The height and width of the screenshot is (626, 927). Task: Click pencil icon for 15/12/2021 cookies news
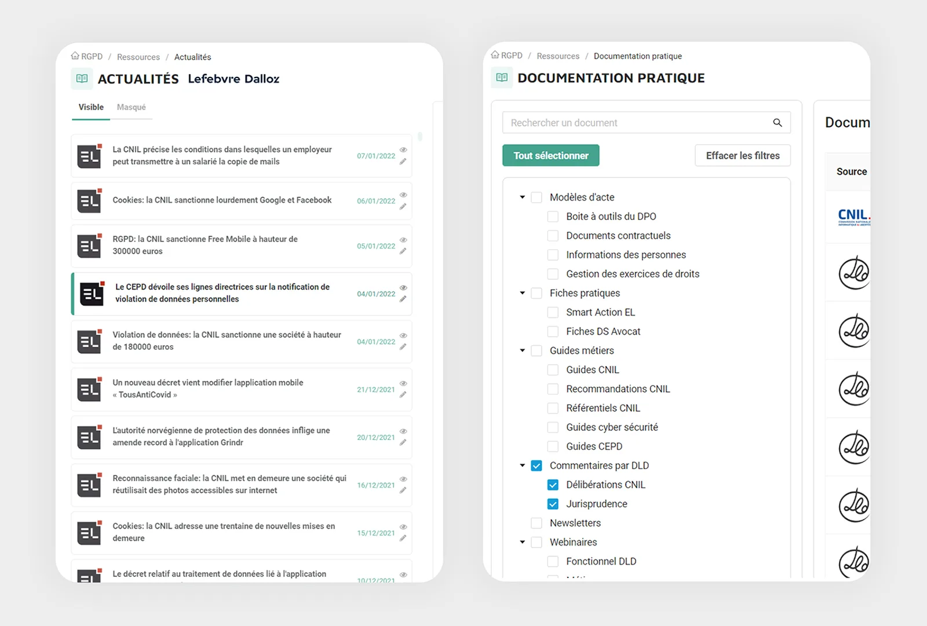[x=403, y=539]
